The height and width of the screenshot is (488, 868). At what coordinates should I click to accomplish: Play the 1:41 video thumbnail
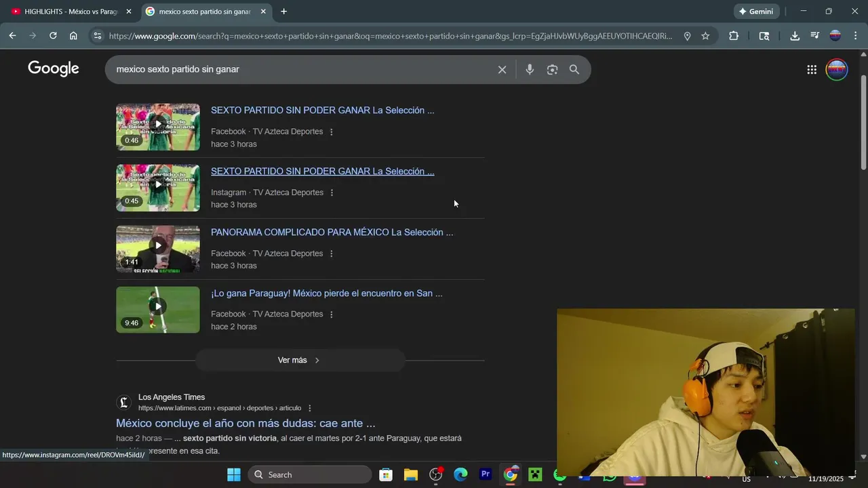point(158,249)
